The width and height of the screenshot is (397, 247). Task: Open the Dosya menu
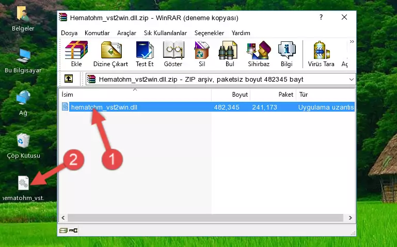[x=69, y=33]
